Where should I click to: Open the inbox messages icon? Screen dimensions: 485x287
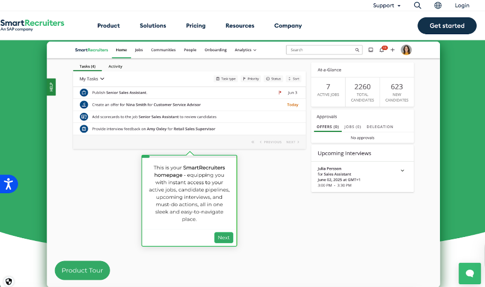370,50
